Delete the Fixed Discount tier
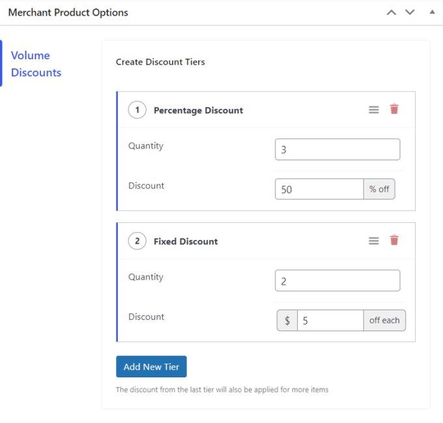 [394, 241]
